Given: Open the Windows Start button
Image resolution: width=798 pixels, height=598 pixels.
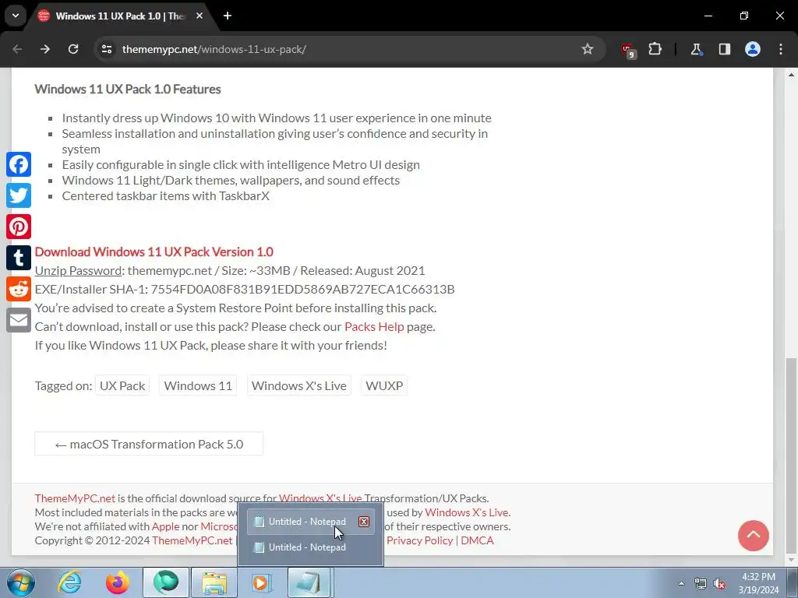Looking at the screenshot, I should [21, 582].
